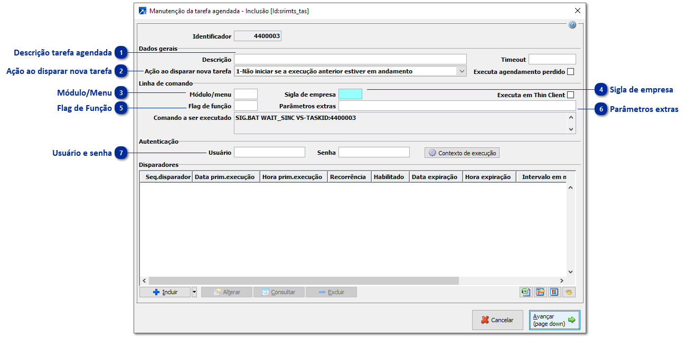Click Avançar (page down) button
687x338 pixels.
(x=554, y=320)
